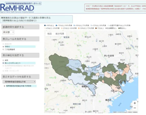
Task: Click the -25%以上-50%未満 legend swatch
Action: pyautogui.click(x=62, y=28)
